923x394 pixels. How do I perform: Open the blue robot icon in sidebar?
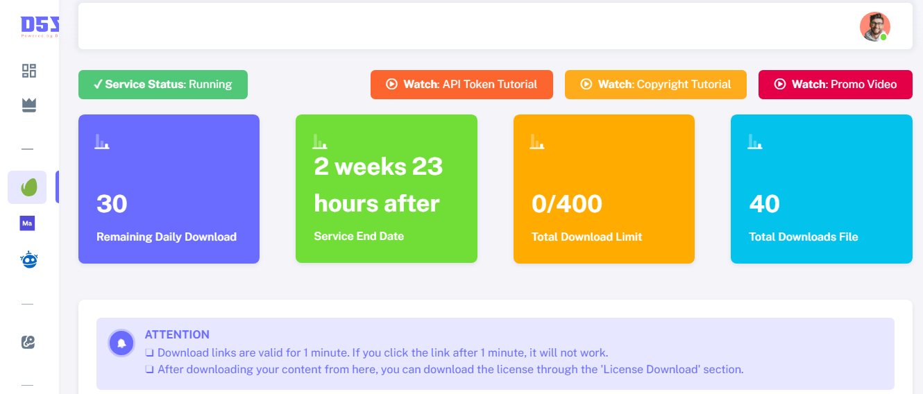pyautogui.click(x=28, y=259)
